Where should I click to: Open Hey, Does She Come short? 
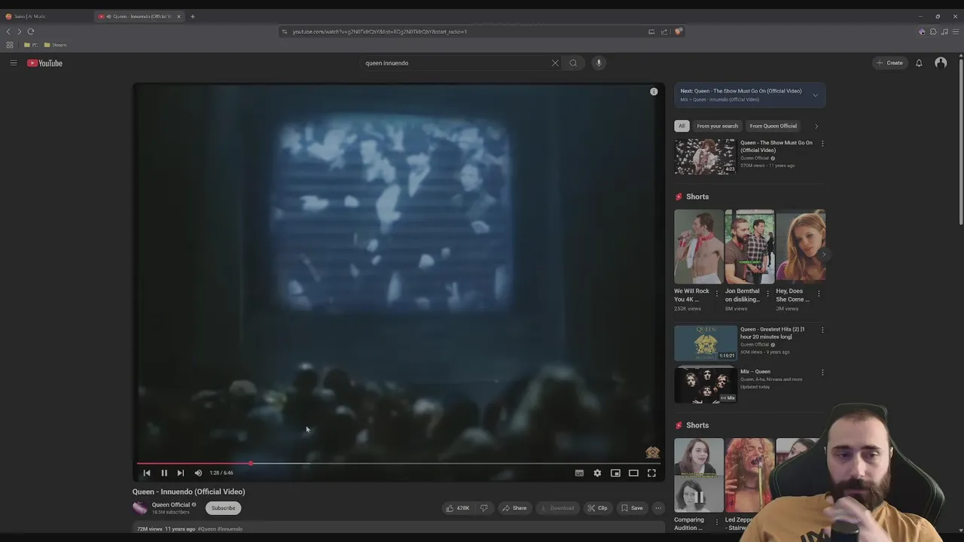(x=801, y=247)
